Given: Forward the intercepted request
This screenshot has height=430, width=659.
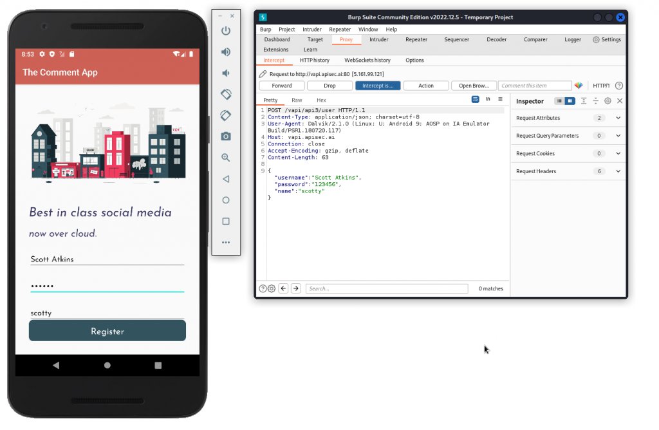Looking at the screenshot, I should point(282,86).
